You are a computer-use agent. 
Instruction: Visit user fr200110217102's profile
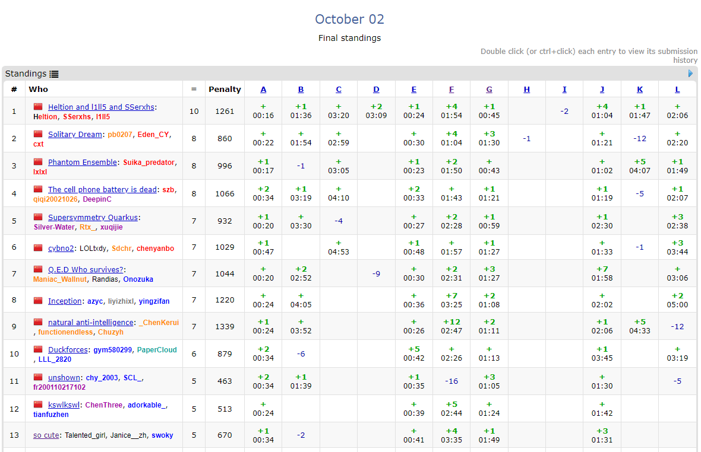click(x=59, y=387)
